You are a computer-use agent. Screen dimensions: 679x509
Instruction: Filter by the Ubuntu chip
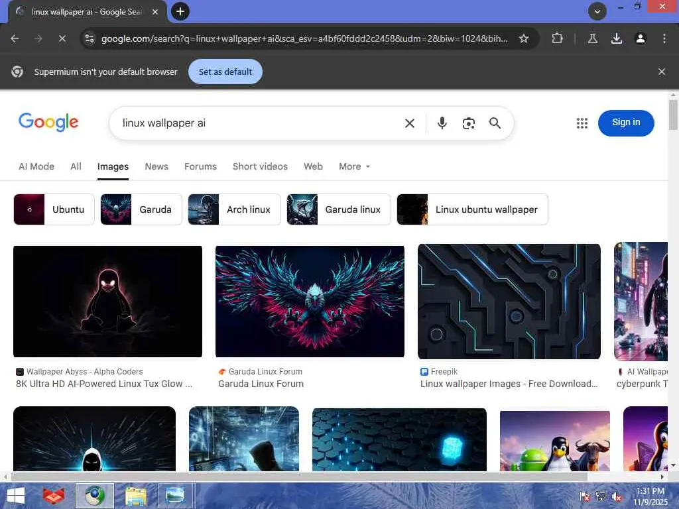(x=54, y=209)
